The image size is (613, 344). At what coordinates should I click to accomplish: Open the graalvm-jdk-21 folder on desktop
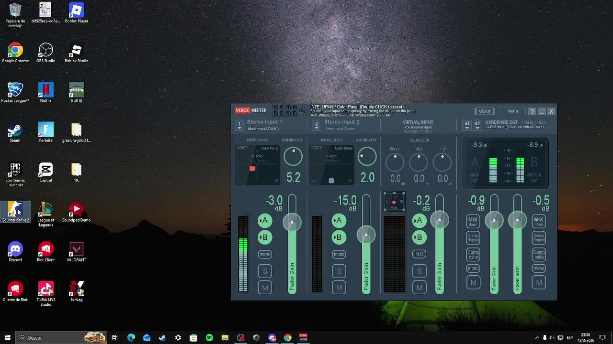click(x=77, y=133)
